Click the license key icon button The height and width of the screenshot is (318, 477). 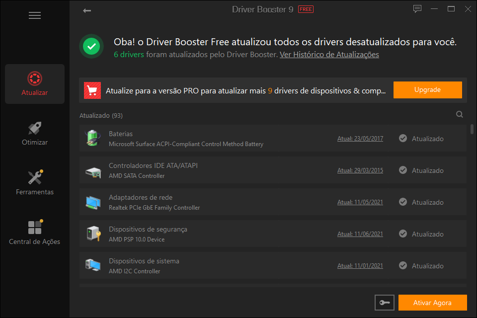point(384,303)
